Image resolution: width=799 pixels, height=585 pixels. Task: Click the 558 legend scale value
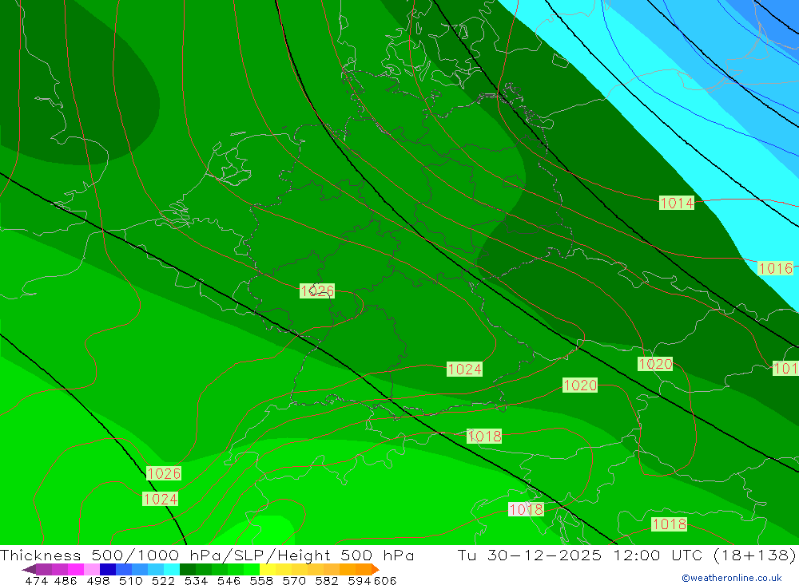(x=261, y=581)
